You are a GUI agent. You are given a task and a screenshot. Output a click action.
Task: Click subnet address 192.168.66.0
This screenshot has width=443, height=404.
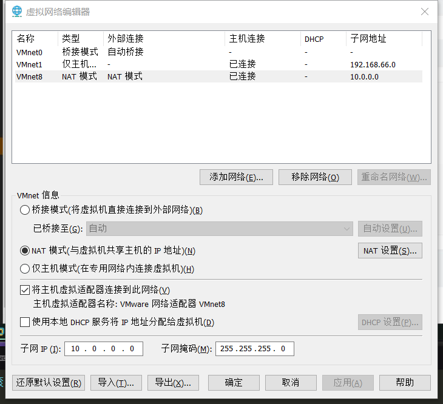tap(373, 65)
